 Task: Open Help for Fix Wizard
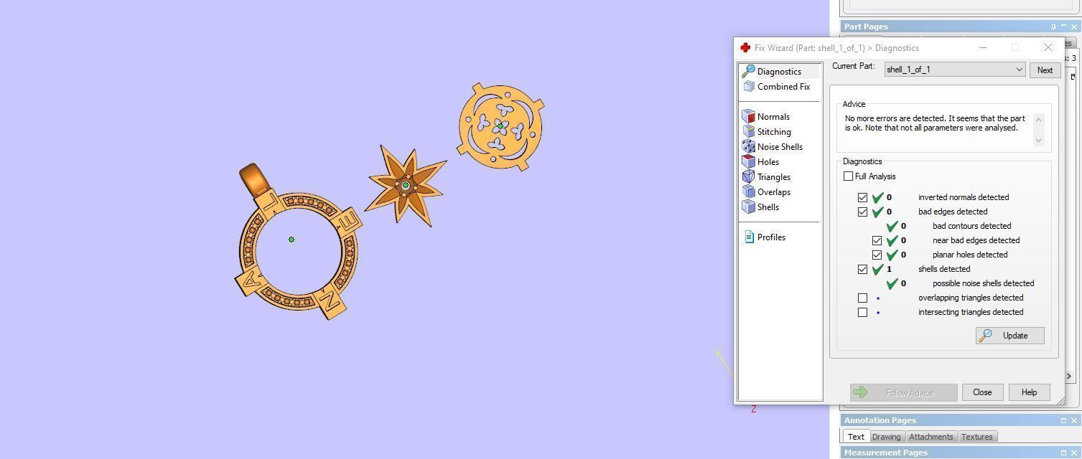click(1029, 392)
